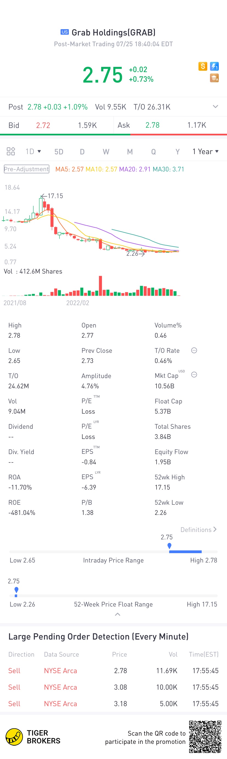Tap the intraday price range marker
227x759 pixels.
pos(169,546)
